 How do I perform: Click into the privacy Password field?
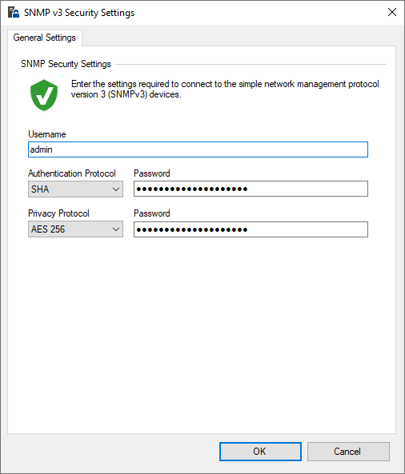251,229
